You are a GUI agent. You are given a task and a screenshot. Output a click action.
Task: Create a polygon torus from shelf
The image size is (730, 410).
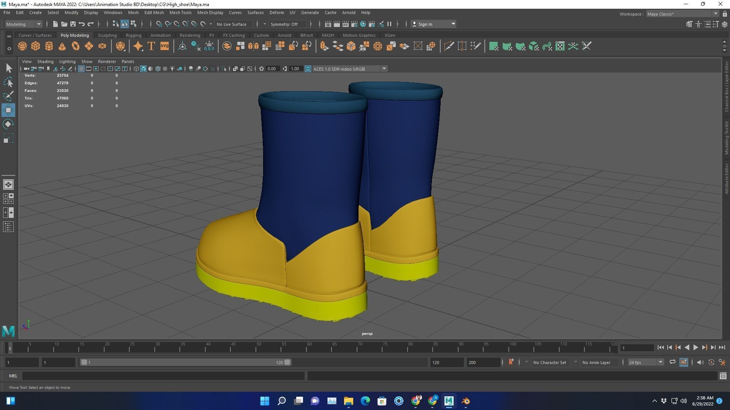coord(76,46)
